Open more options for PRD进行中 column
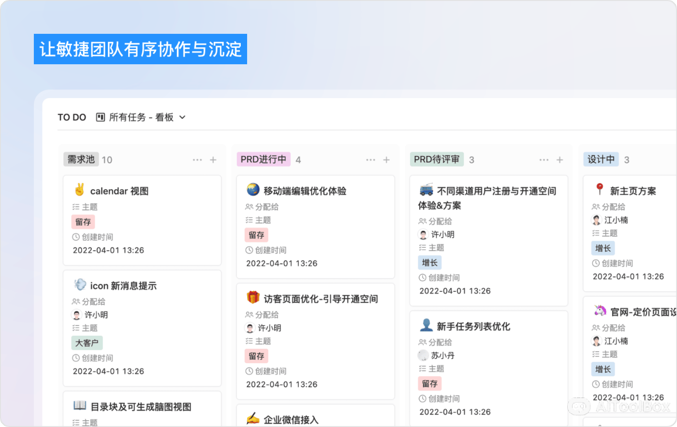 [x=370, y=160]
